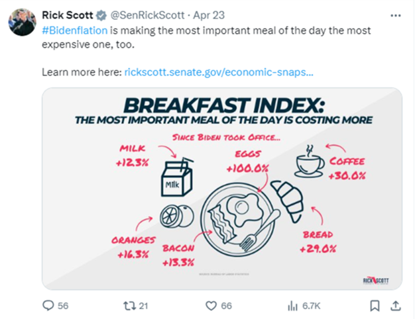This screenshot has width=415, height=319.
Task: Open the @SenRickScott handle
Action: [x=147, y=15]
